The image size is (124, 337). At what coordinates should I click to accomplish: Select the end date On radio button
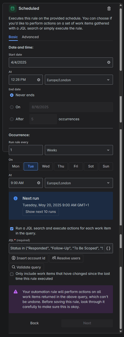point(12,107)
